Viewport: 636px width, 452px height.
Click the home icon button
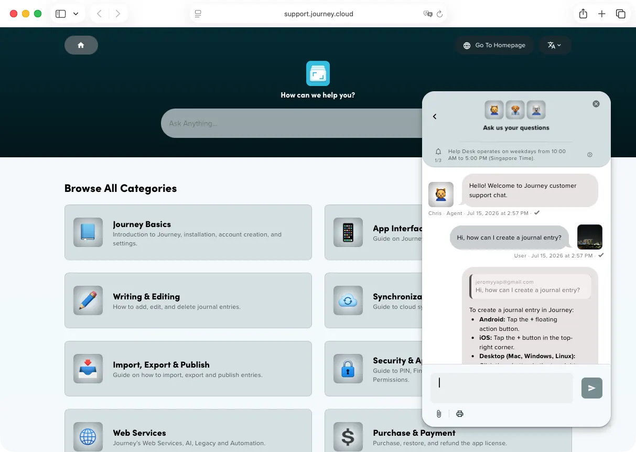click(81, 45)
